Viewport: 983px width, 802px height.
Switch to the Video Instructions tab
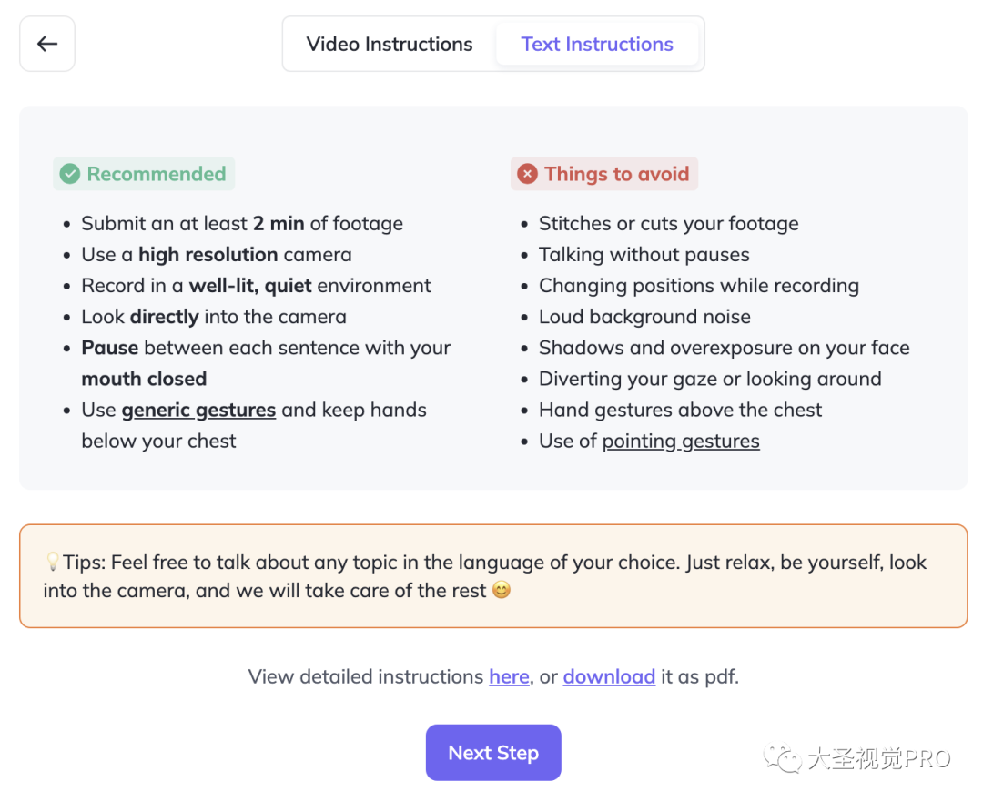pos(389,43)
